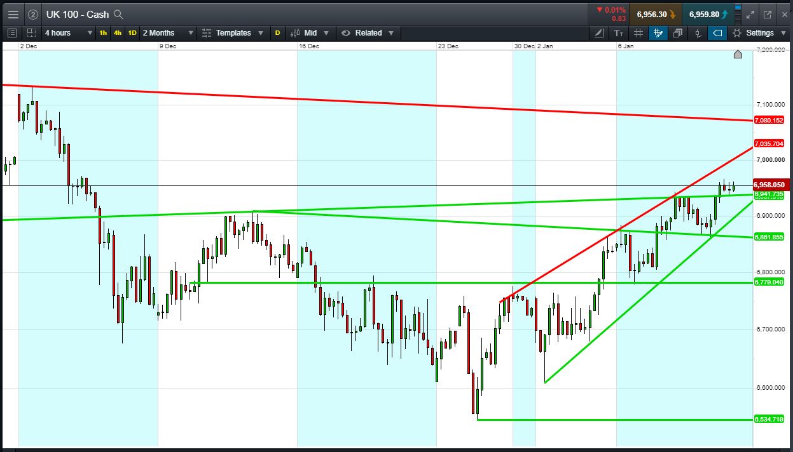Toggle the highlighted crosshair draw tool
This screenshot has width=793, height=452.
coord(658,33)
